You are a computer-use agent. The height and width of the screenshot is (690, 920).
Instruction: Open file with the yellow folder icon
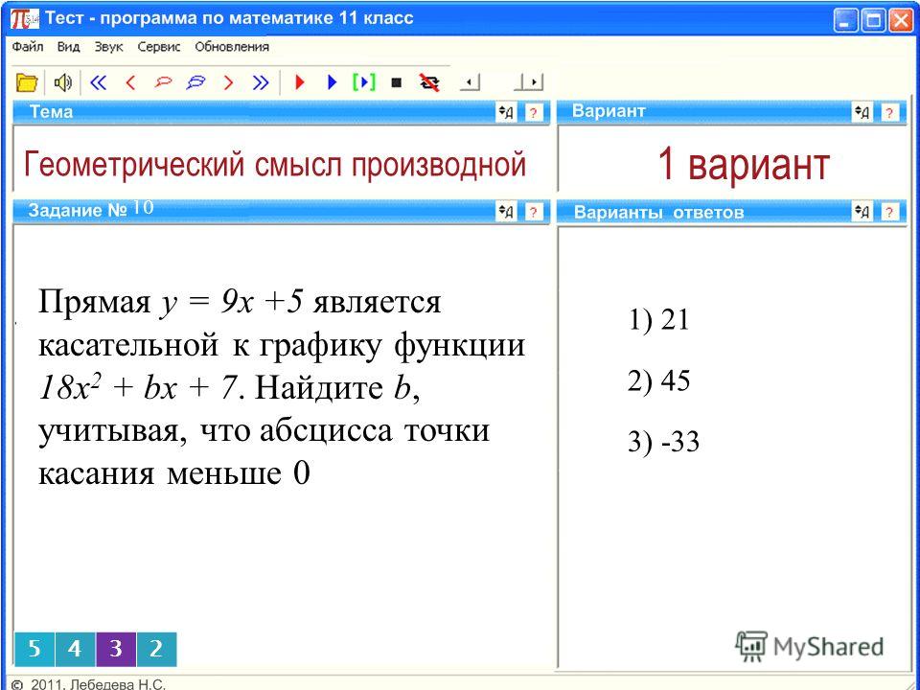(x=27, y=82)
